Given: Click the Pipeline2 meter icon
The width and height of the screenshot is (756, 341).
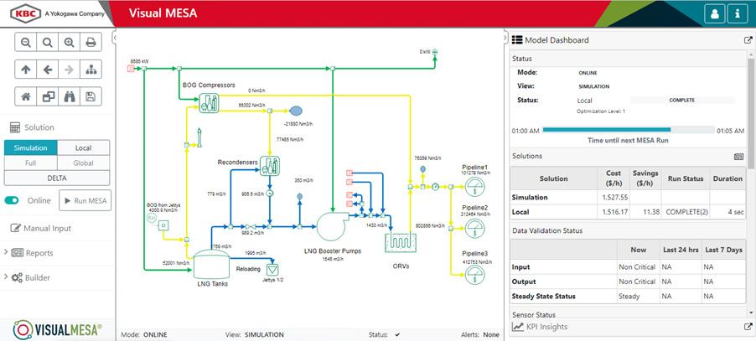Looking at the screenshot, I should tap(475, 228).
